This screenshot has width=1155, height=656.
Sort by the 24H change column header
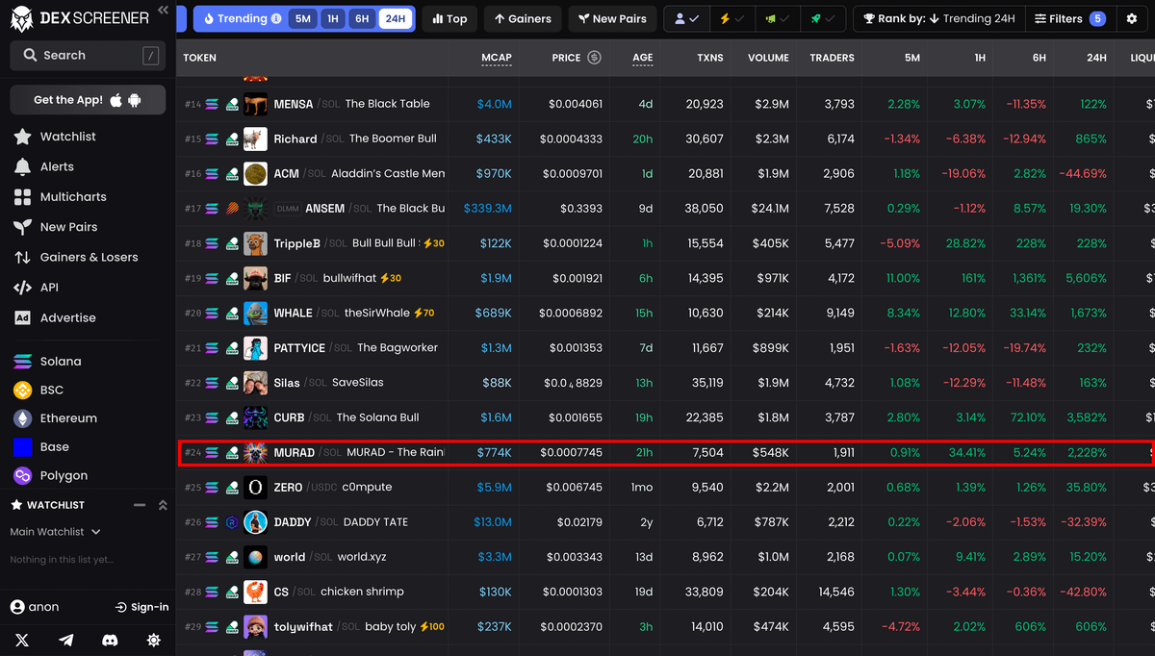(x=1096, y=58)
